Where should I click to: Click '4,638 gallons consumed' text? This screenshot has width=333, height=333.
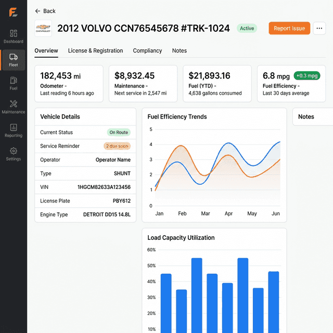pos(215,93)
